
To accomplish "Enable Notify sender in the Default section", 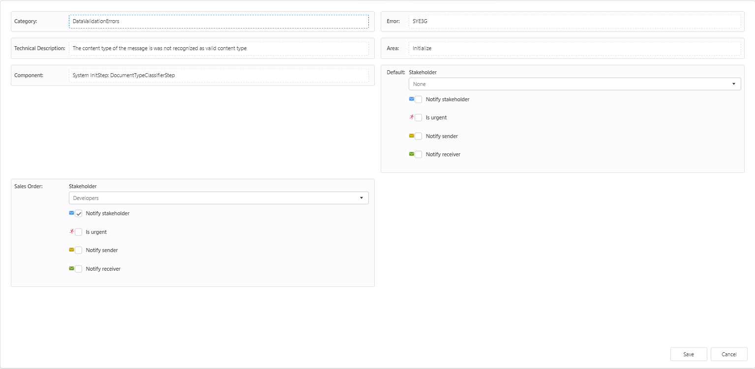I will pyautogui.click(x=419, y=136).
